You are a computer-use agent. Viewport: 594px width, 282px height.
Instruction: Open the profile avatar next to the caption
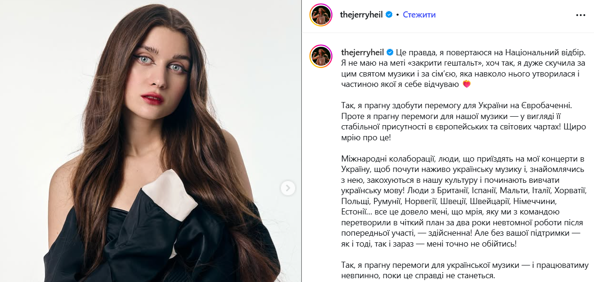(x=322, y=57)
